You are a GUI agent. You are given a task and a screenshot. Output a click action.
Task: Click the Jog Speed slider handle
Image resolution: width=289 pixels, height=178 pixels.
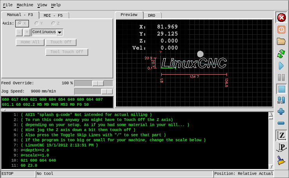(x=107, y=91)
